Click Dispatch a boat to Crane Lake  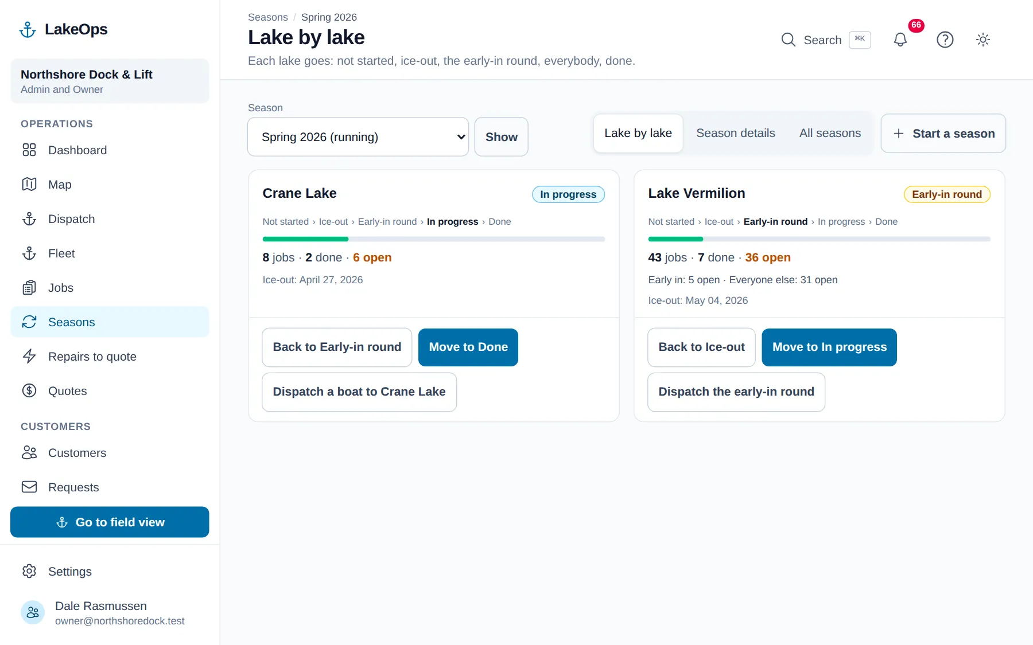359,392
